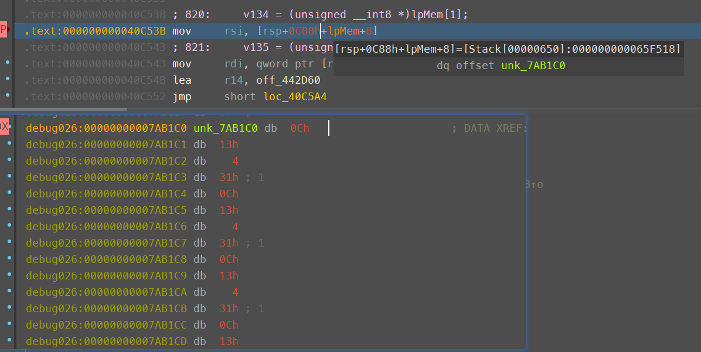Click byte value 13h at 7AB1CD
Screen dimensions: 701x352
point(229,341)
